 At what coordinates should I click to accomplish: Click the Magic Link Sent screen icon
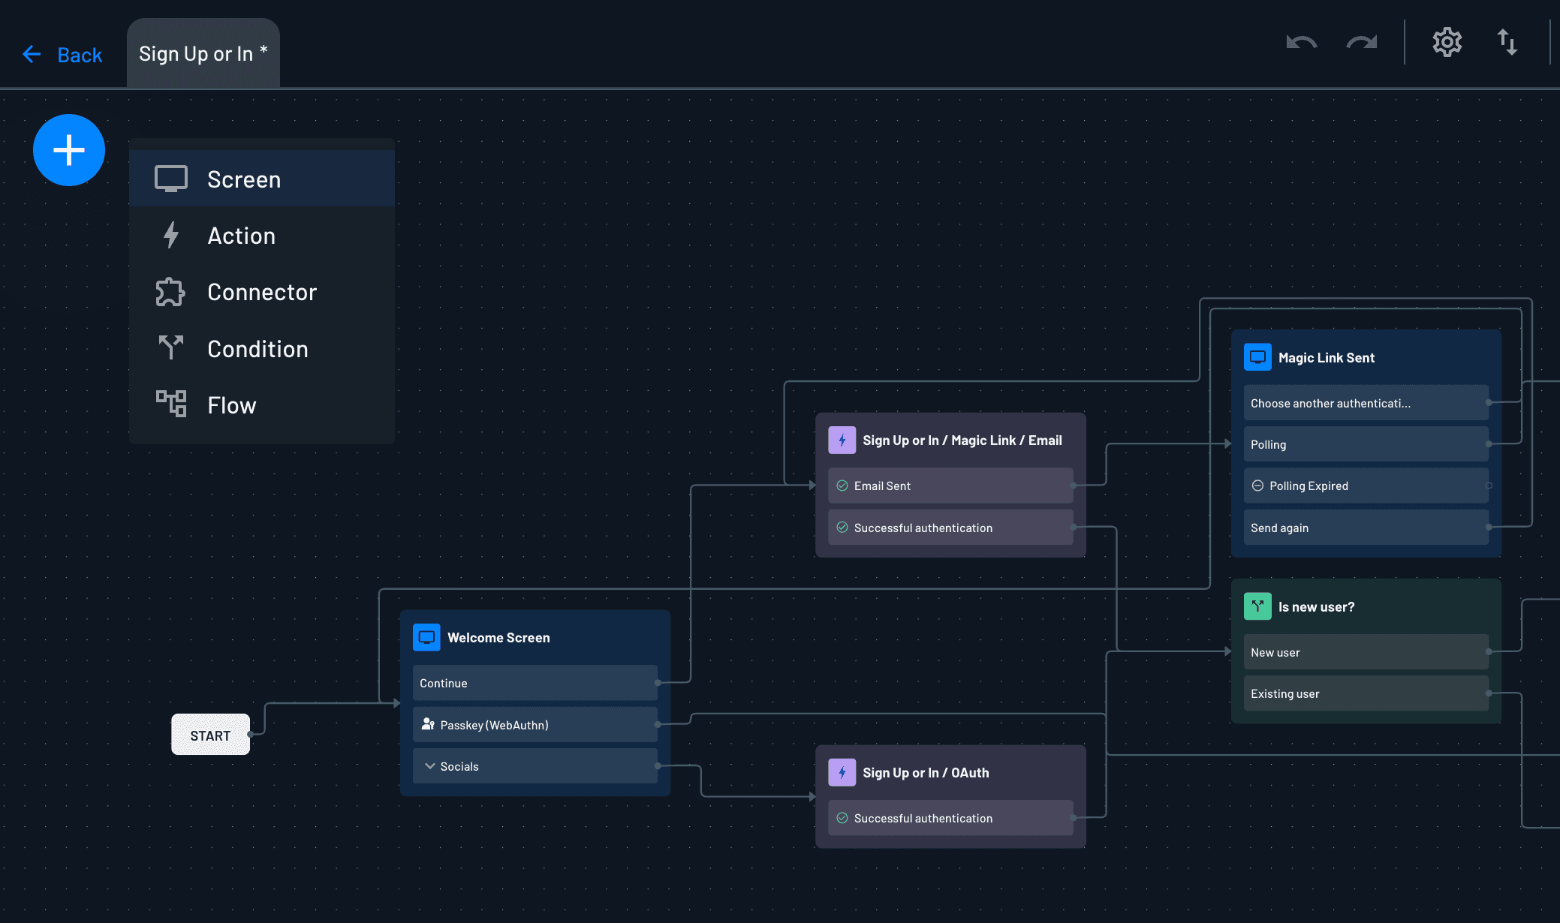(1257, 357)
